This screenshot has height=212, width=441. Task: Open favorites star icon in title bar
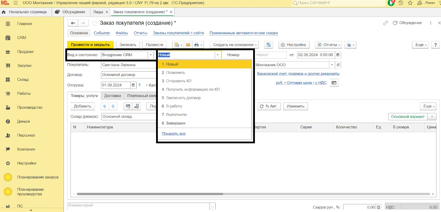(410, 3)
